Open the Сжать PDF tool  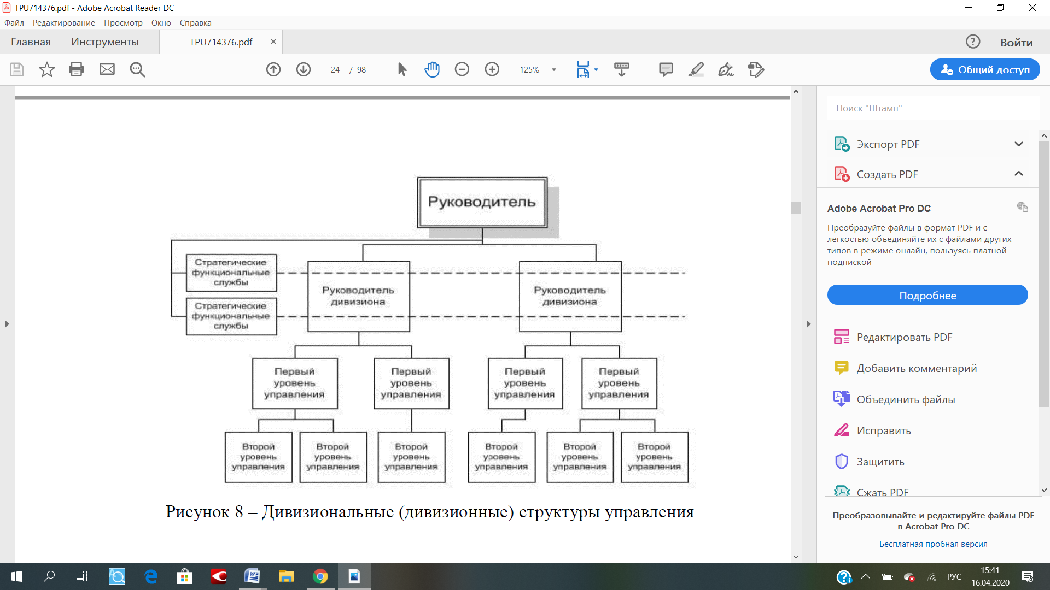coord(871,492)
